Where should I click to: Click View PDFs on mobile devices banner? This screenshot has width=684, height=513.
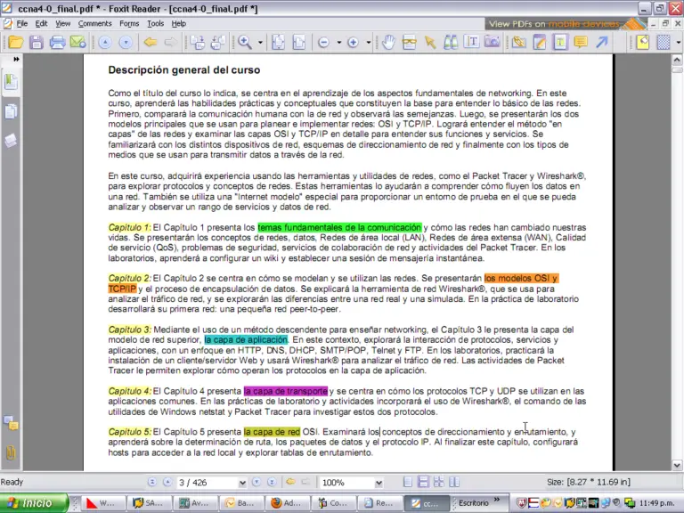[x=566, y=24]
